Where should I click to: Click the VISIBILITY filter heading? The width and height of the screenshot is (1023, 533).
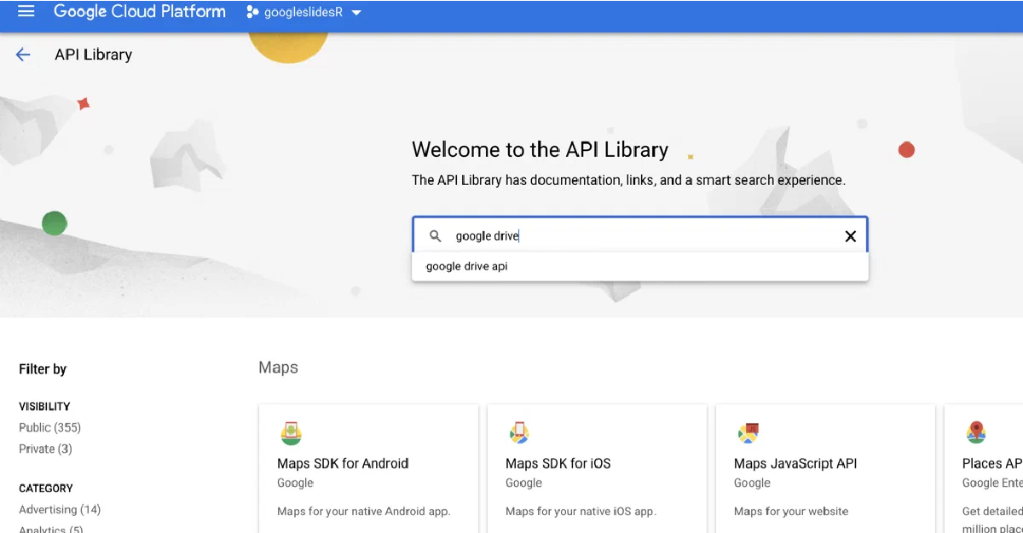point(44,407)
